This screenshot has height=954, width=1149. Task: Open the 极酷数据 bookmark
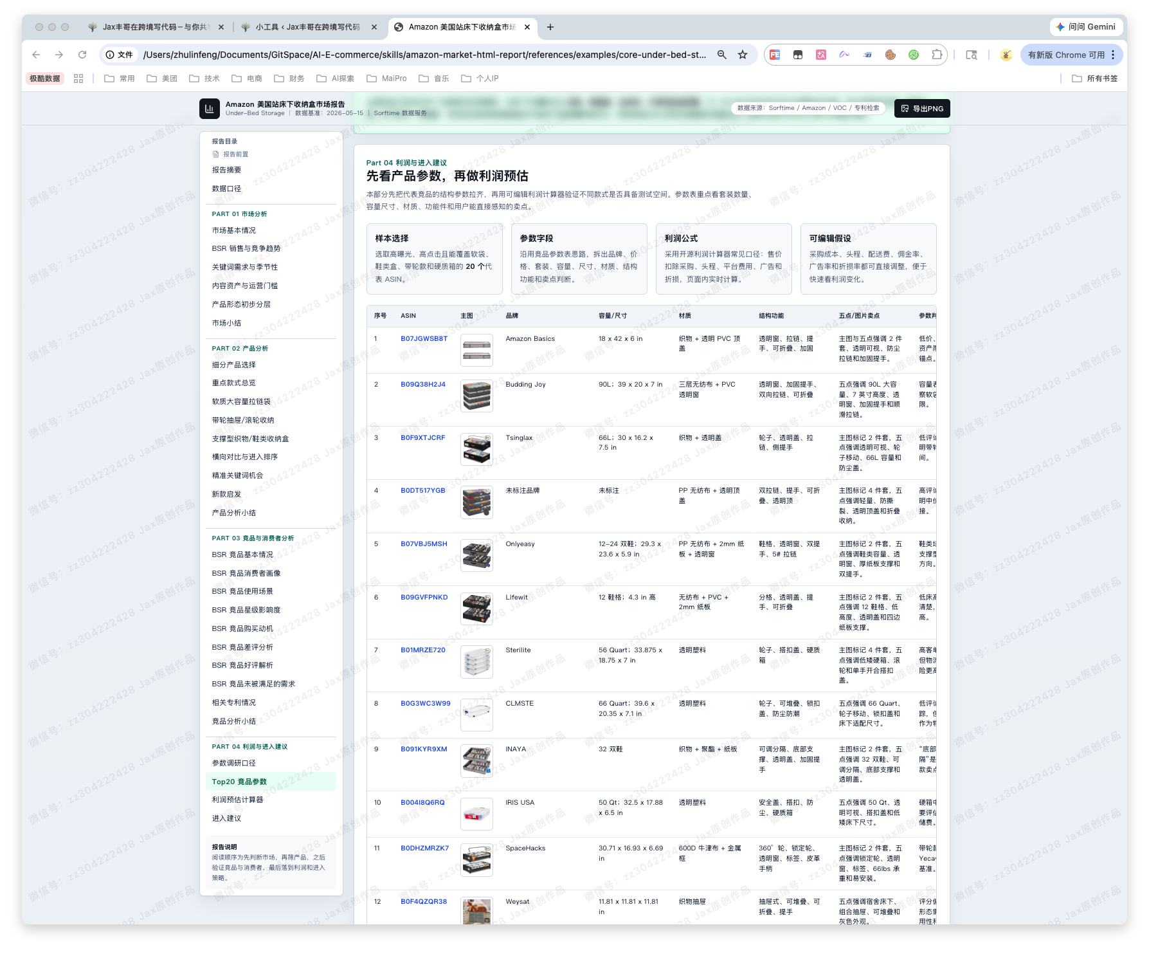pyautogui.click(x=45, y=78)
